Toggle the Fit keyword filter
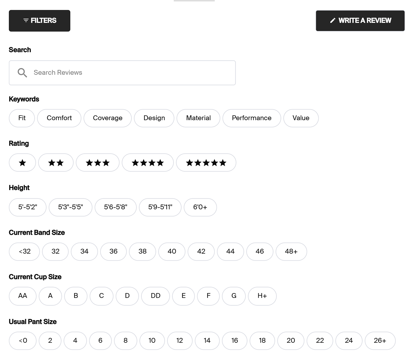Screen dimensions: 414x361 coord(22,118)
